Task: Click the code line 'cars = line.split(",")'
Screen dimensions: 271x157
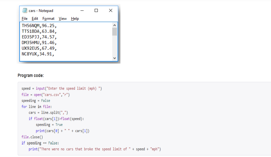Action: coord(48,112)
